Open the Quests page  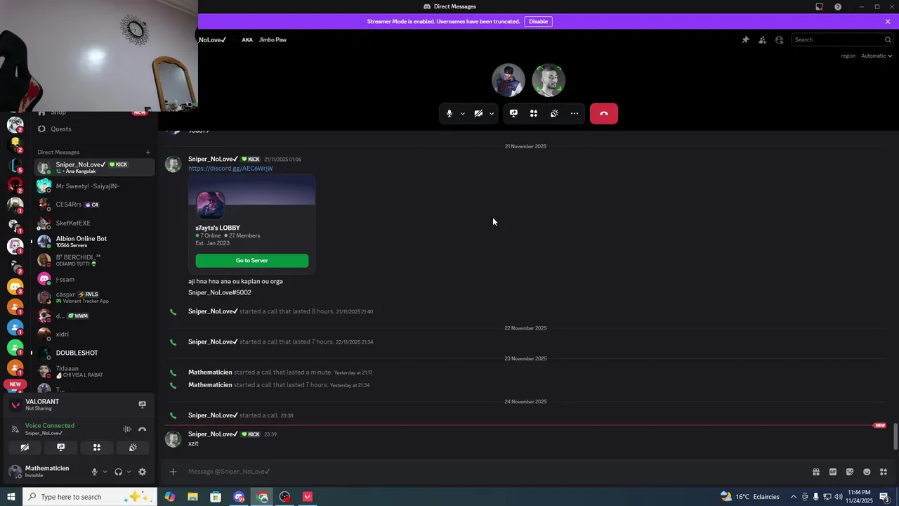(60, 129)
